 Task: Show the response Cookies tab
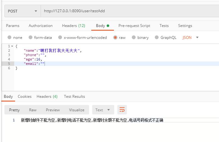[x=25, y=97]
